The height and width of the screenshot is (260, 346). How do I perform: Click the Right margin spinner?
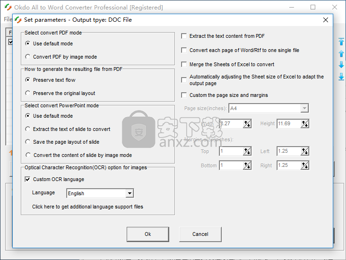[305, 165]
